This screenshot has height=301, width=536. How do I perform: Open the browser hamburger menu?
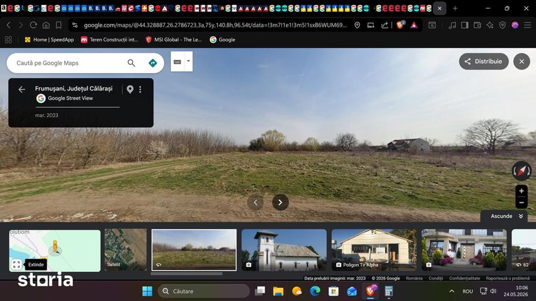pos(528,25)
